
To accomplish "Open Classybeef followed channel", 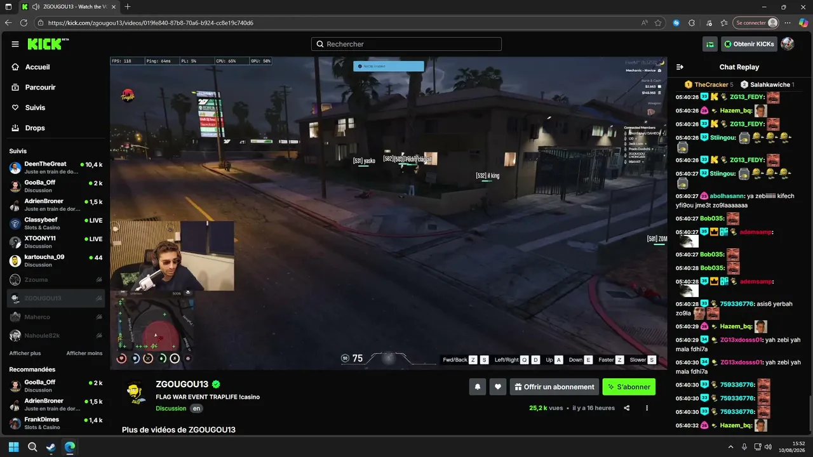I will point(56,223).
